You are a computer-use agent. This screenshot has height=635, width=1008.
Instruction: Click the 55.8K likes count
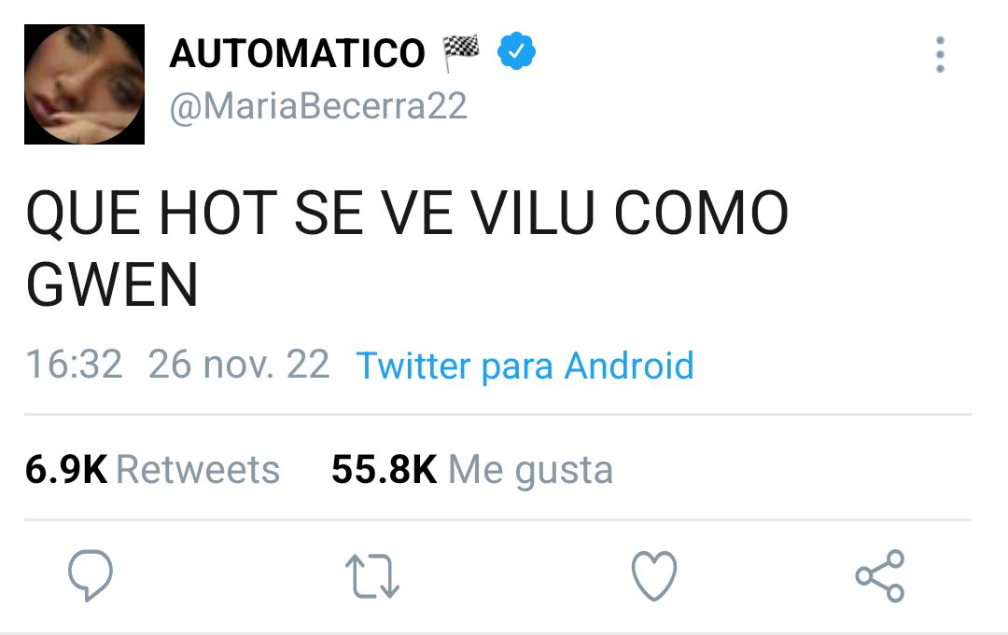coord(385,469)
